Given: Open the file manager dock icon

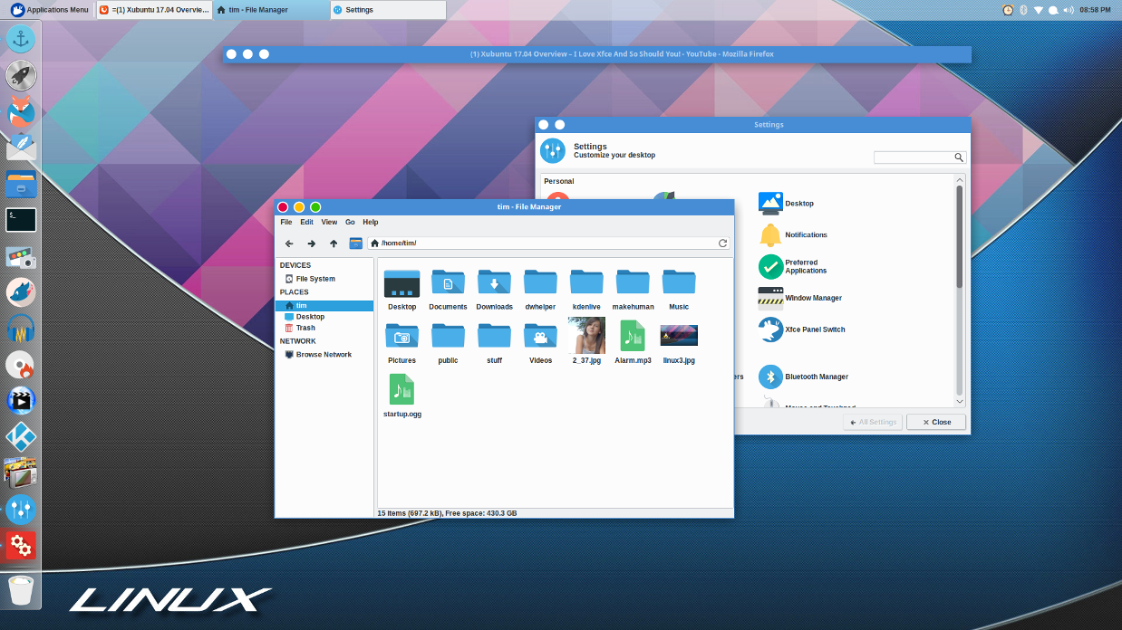Looking at the screenshot, I should [x=21, y=184].
